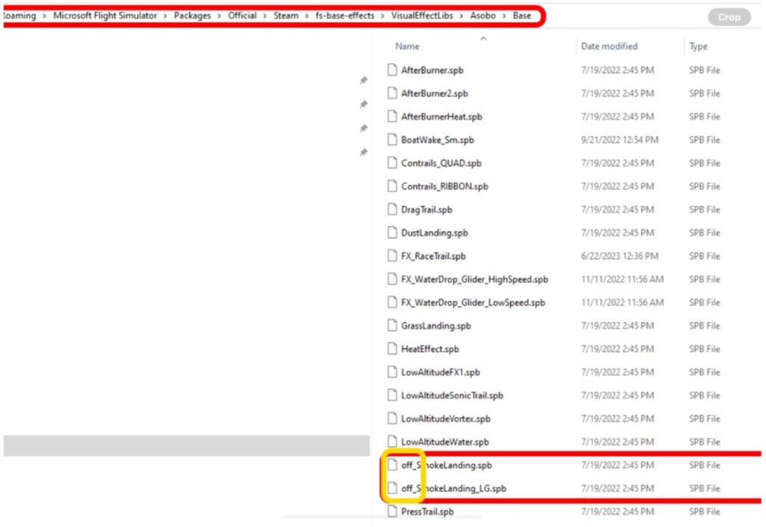
Task: Select file name HeatEffect.spb
Action: (430, 349)
